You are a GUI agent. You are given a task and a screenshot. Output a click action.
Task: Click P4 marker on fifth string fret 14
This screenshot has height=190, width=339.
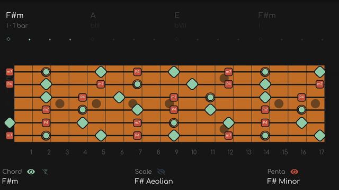[265, 123]
